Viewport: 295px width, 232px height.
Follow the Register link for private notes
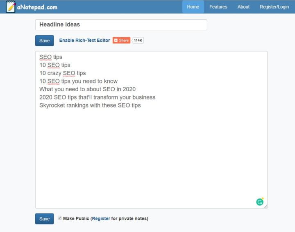coord(101,218)
